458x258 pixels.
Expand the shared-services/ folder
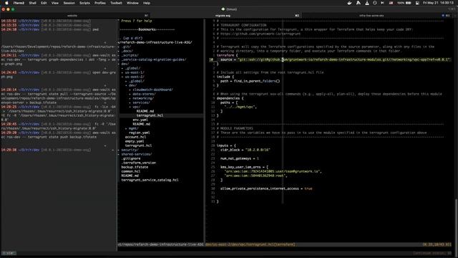click(137, 154)
